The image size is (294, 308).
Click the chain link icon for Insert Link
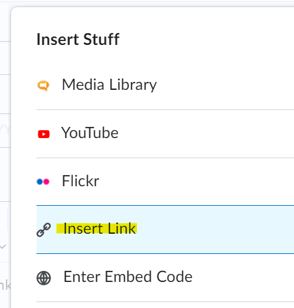(x=44, y=229)
